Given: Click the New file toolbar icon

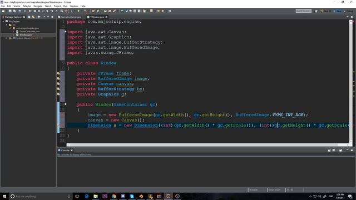Looking at the screenshot, I should pyautogui.click(x=3, y=11).
